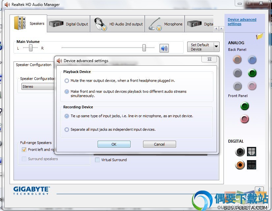This screenshot has width=272, height=211.
Task: Click the gray jack in the Back Panel middle row
Action: [x=237, y=73]
